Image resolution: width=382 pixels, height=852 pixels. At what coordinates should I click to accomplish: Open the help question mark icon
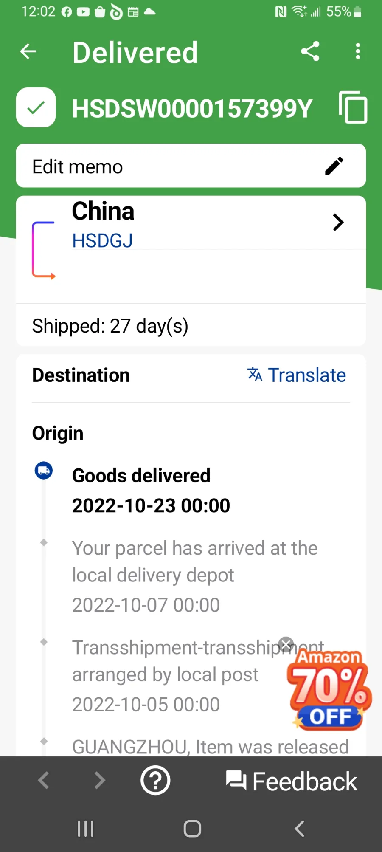(x=155, y=780)
